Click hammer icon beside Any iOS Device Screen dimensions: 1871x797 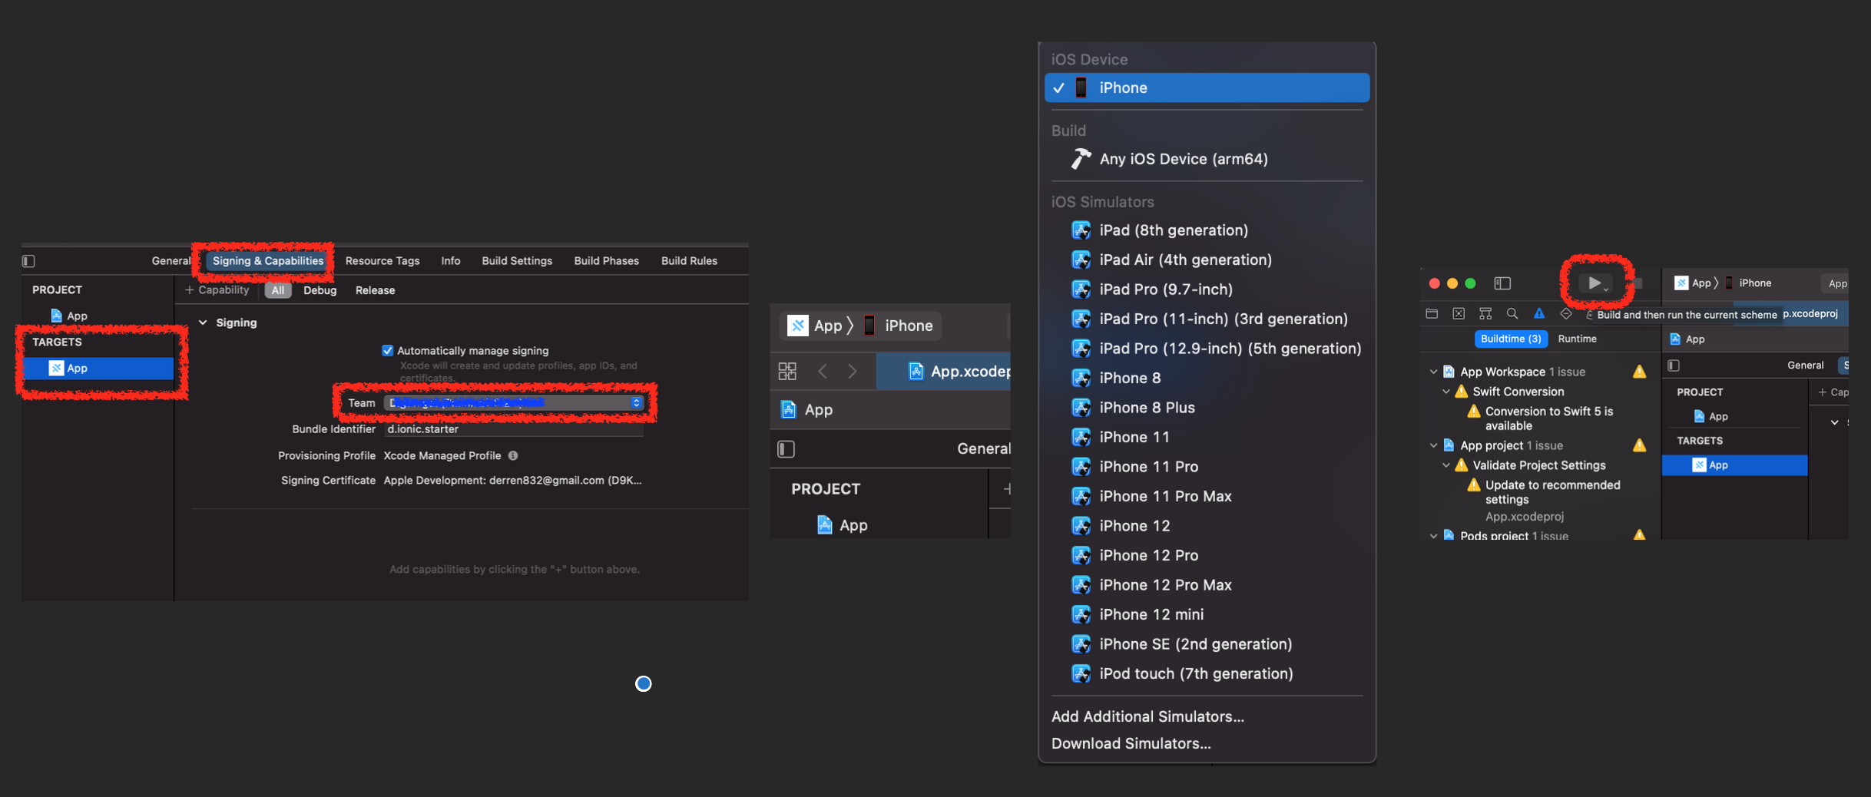pos(1081,159)
